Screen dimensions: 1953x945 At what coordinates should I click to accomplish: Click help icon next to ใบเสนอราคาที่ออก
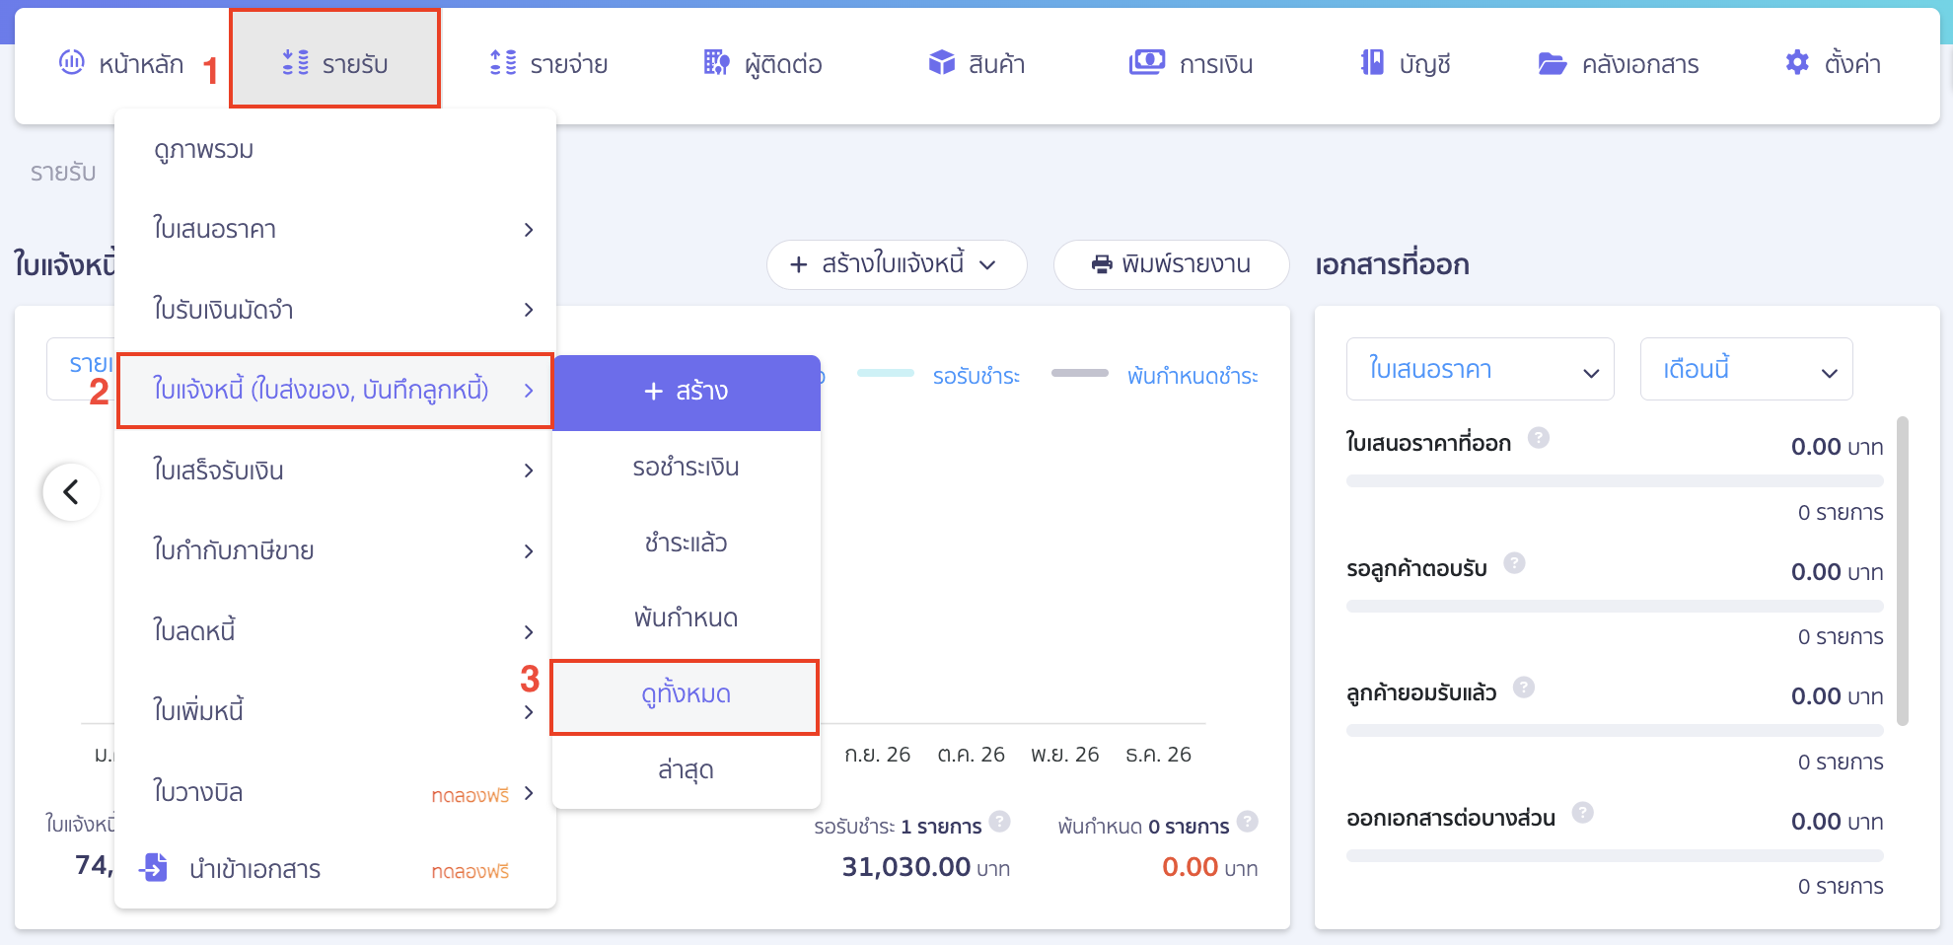[1539, 437]
